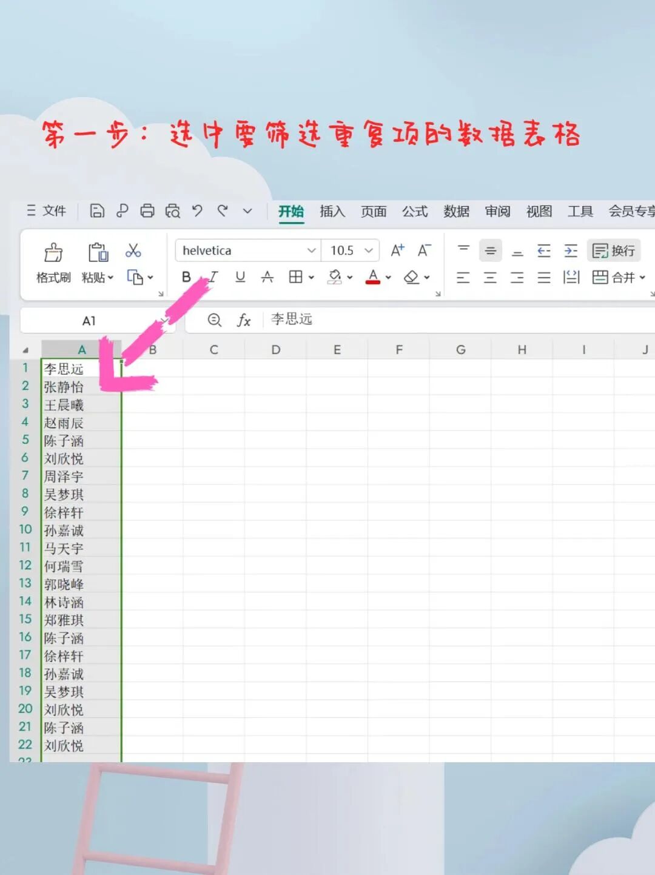The height and width of the screenshot is (875, 655).
Task: Click the Save icon in quick access bar
Action: click(x=97, y=211)
